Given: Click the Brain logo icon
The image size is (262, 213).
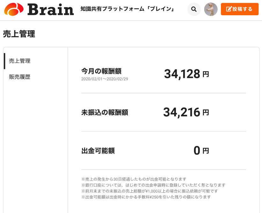Looking at the screenshot, I should [14, 9].
